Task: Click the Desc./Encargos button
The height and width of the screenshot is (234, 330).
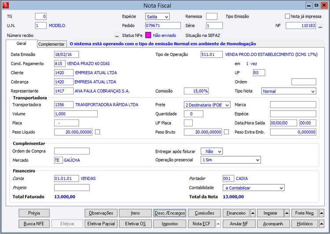Action: click(x=170, y=213)
